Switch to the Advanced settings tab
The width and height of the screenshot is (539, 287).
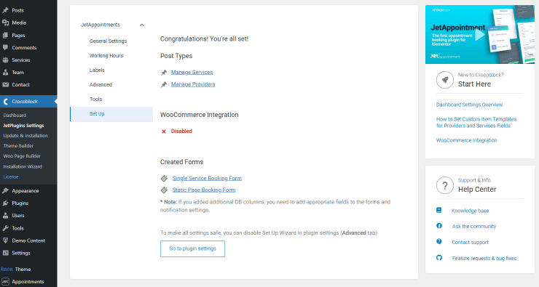[101, 85]
